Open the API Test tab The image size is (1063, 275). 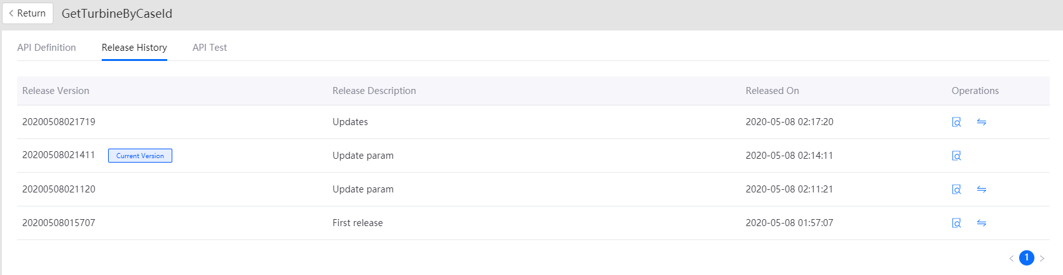pyautogui.click(x=210, y=48)
